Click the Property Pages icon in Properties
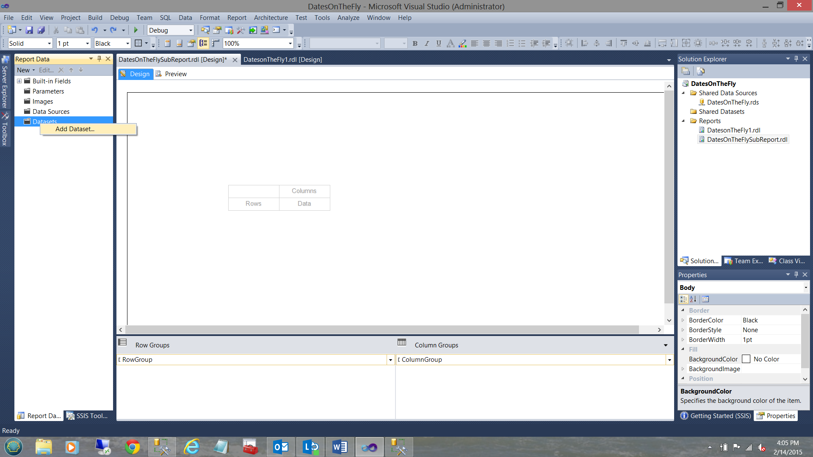813x457 pixels. (705, 299)
